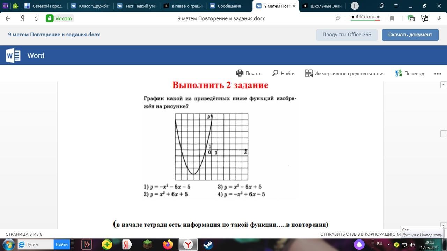
Task: Open the 61K отзывов site rating
Action: 365,17
